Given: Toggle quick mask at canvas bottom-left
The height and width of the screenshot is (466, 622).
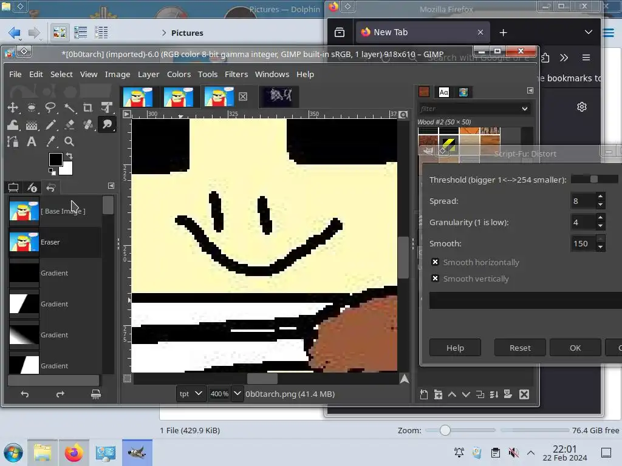Looking at the screenshot, I should (127, 379).
